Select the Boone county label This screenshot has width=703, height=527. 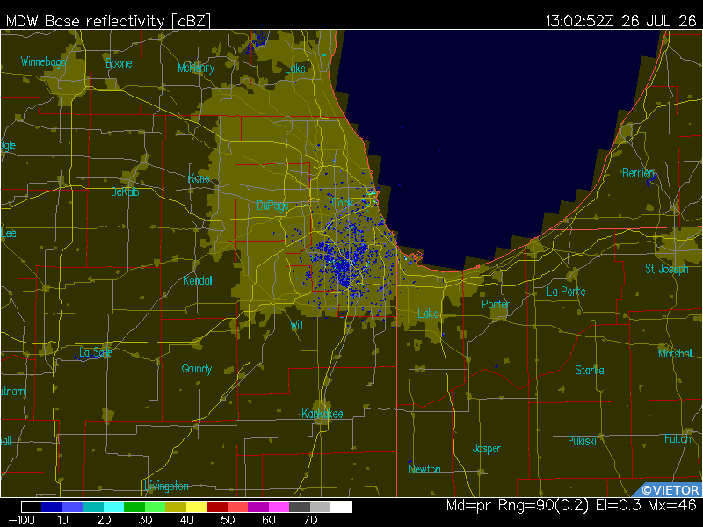119,63
